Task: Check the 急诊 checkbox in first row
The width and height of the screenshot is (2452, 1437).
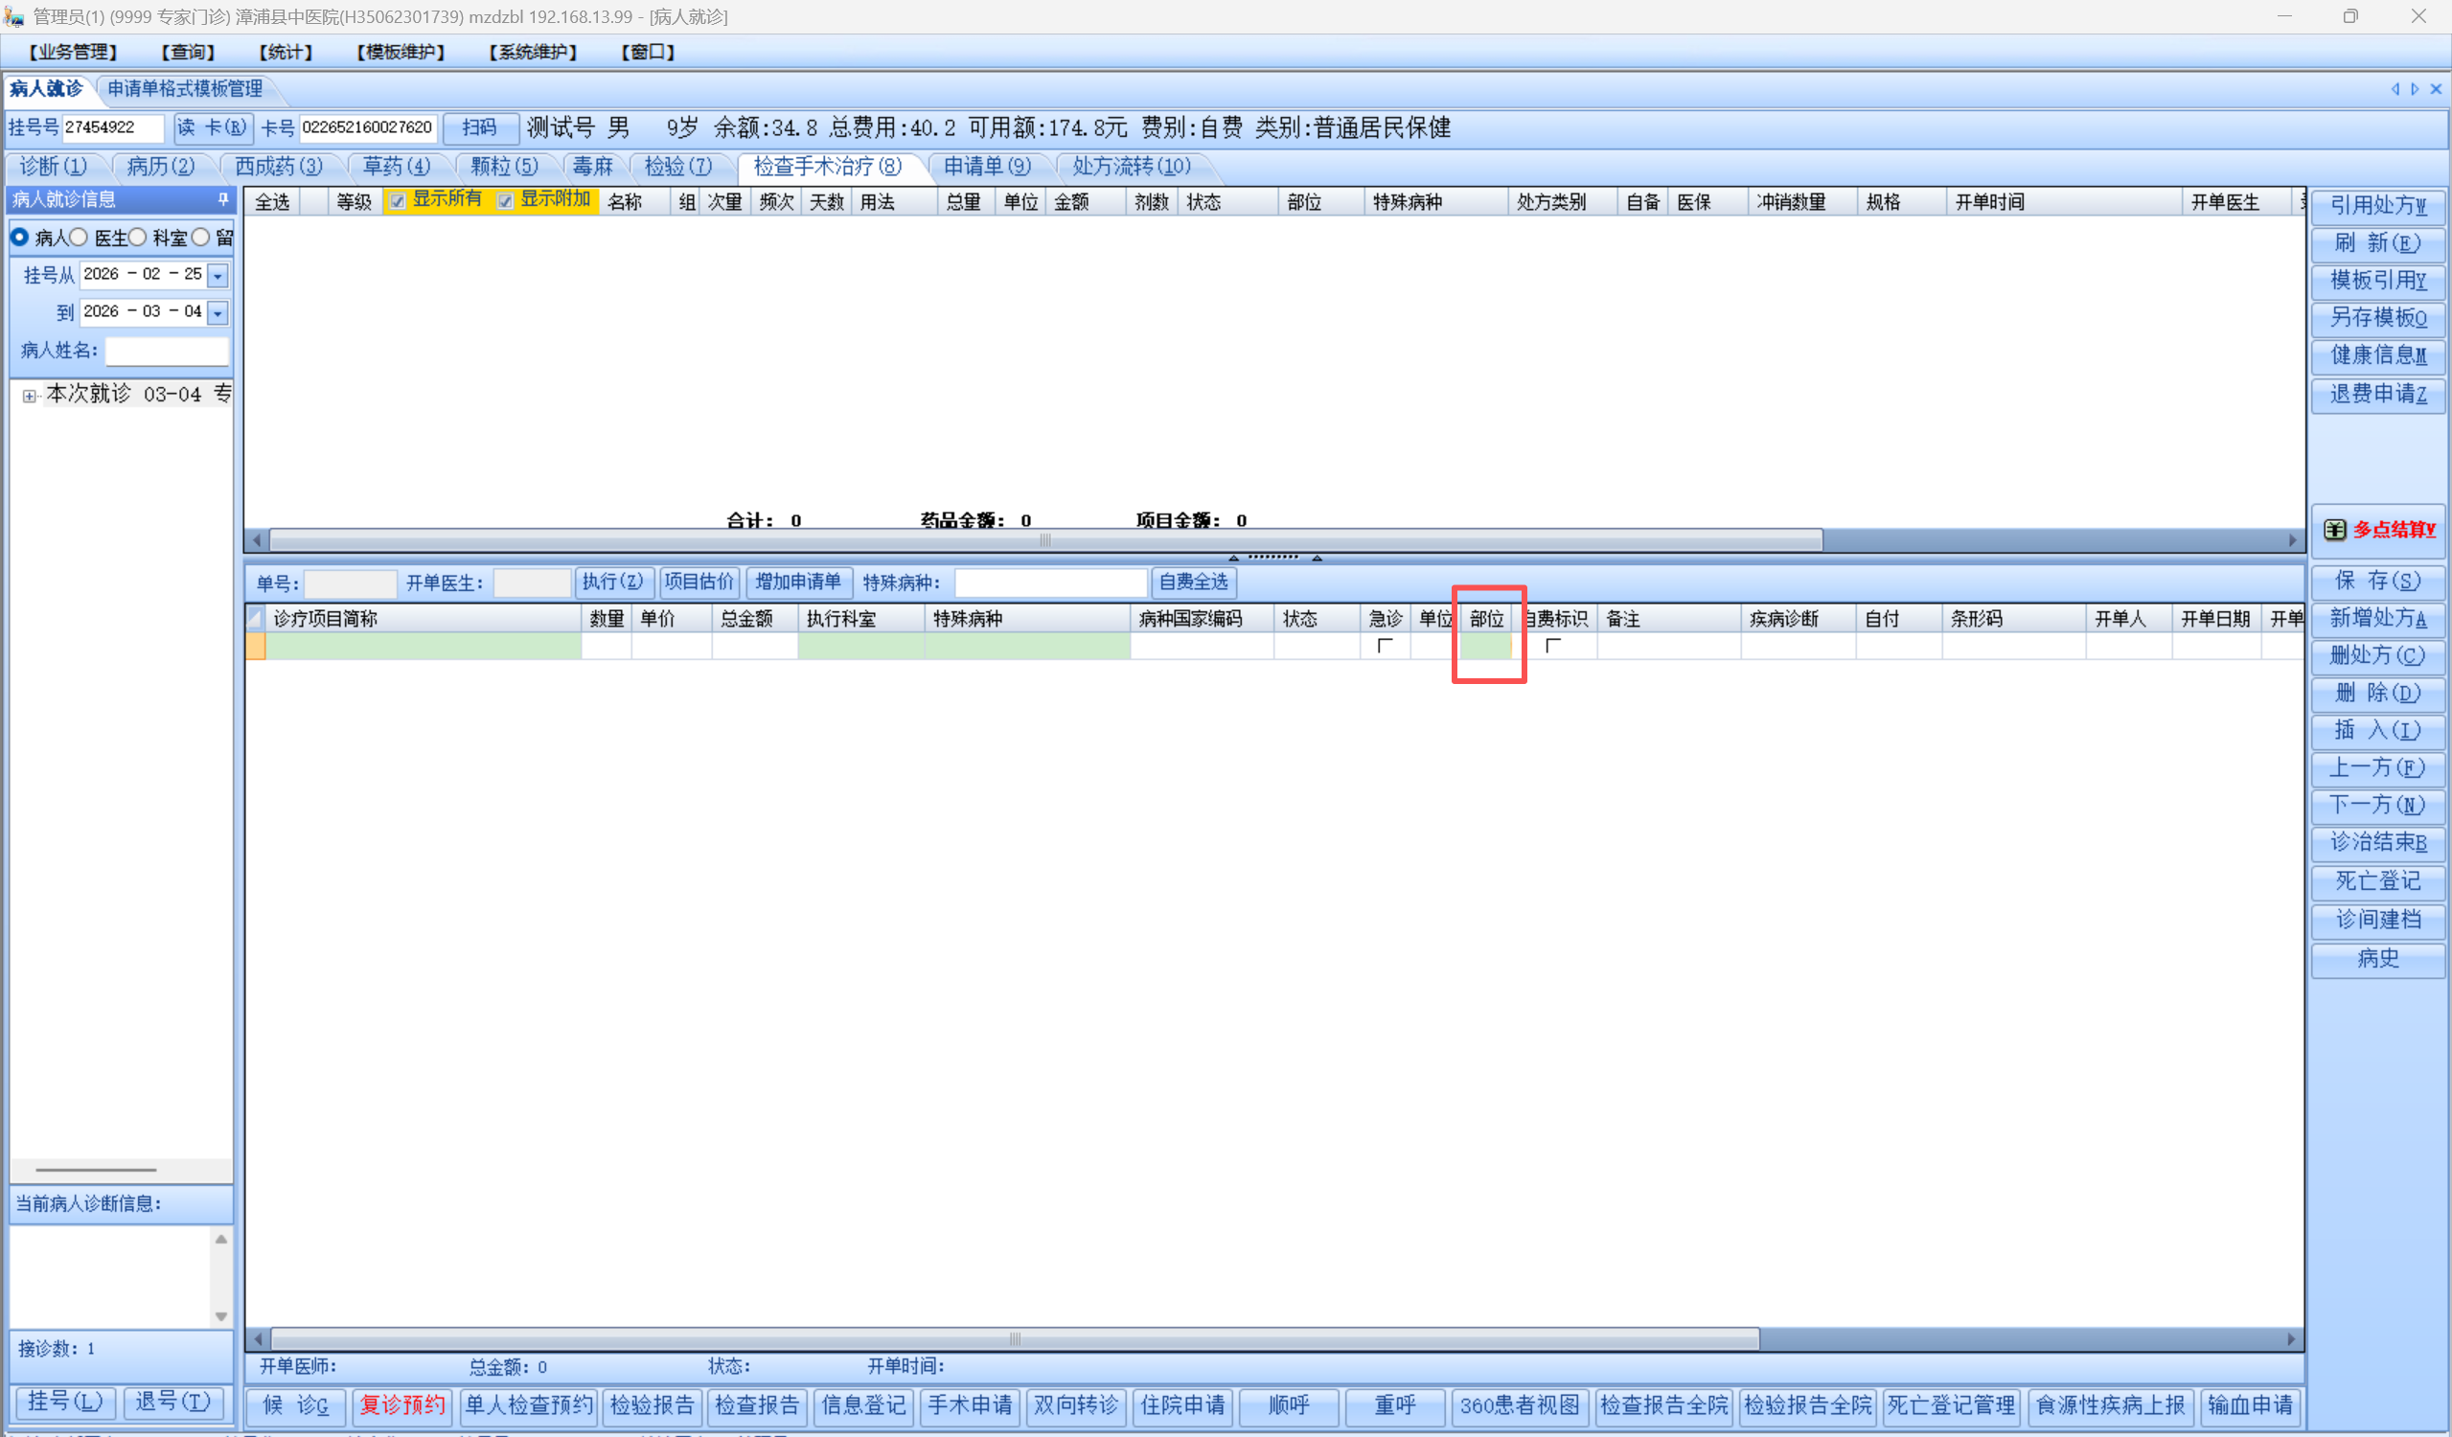Action: pyautogui.click(x=1385, y=645)
